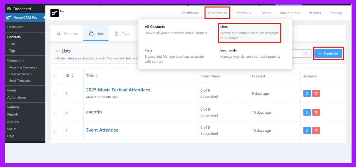The width and height of the screenshot is (356, 167).
Task: Delete the eventin list
Action: [316, 112]
